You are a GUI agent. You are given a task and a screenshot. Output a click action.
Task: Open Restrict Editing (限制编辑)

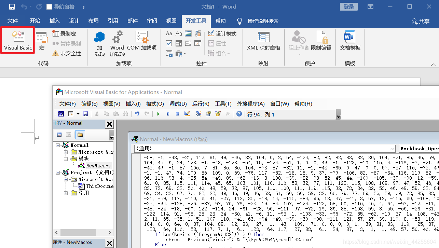pyautogui.click(x=321, y=41)
